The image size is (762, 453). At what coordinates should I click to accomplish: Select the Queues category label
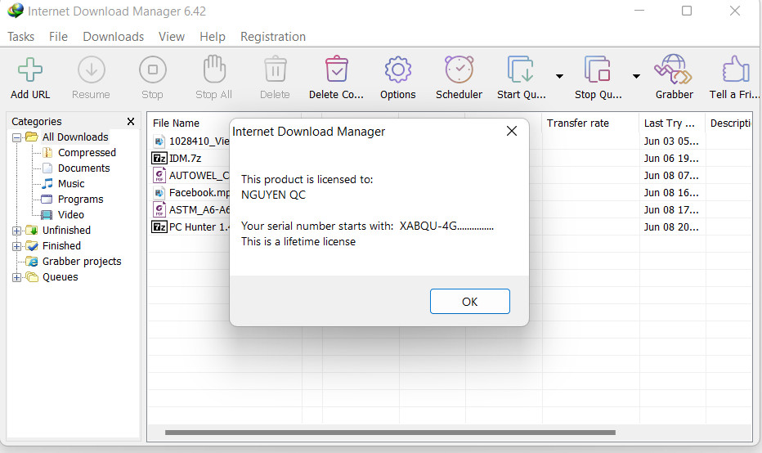[x=60, y=277]
